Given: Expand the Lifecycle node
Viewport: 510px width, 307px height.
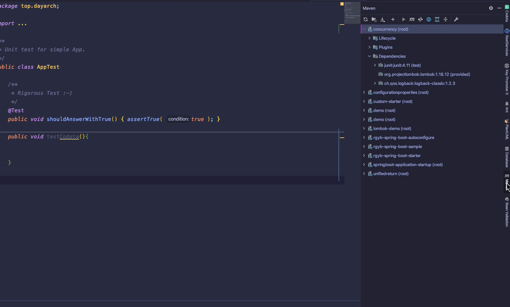Looking at the screenshot, I should pos(369,38).
